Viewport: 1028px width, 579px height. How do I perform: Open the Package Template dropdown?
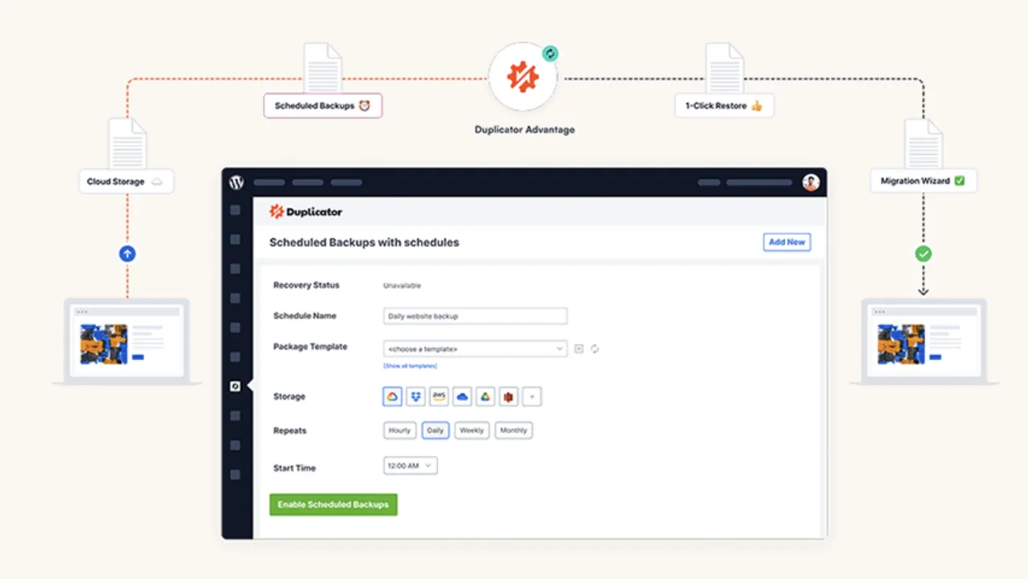point(476,349)
